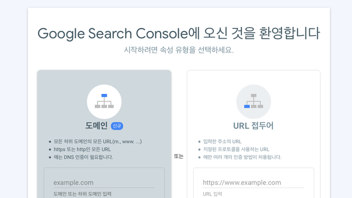This screenshot has width=352, height=198.
Task: Click the DNS 인증이 필요합니다 bullet
Action: click(83, 157)
